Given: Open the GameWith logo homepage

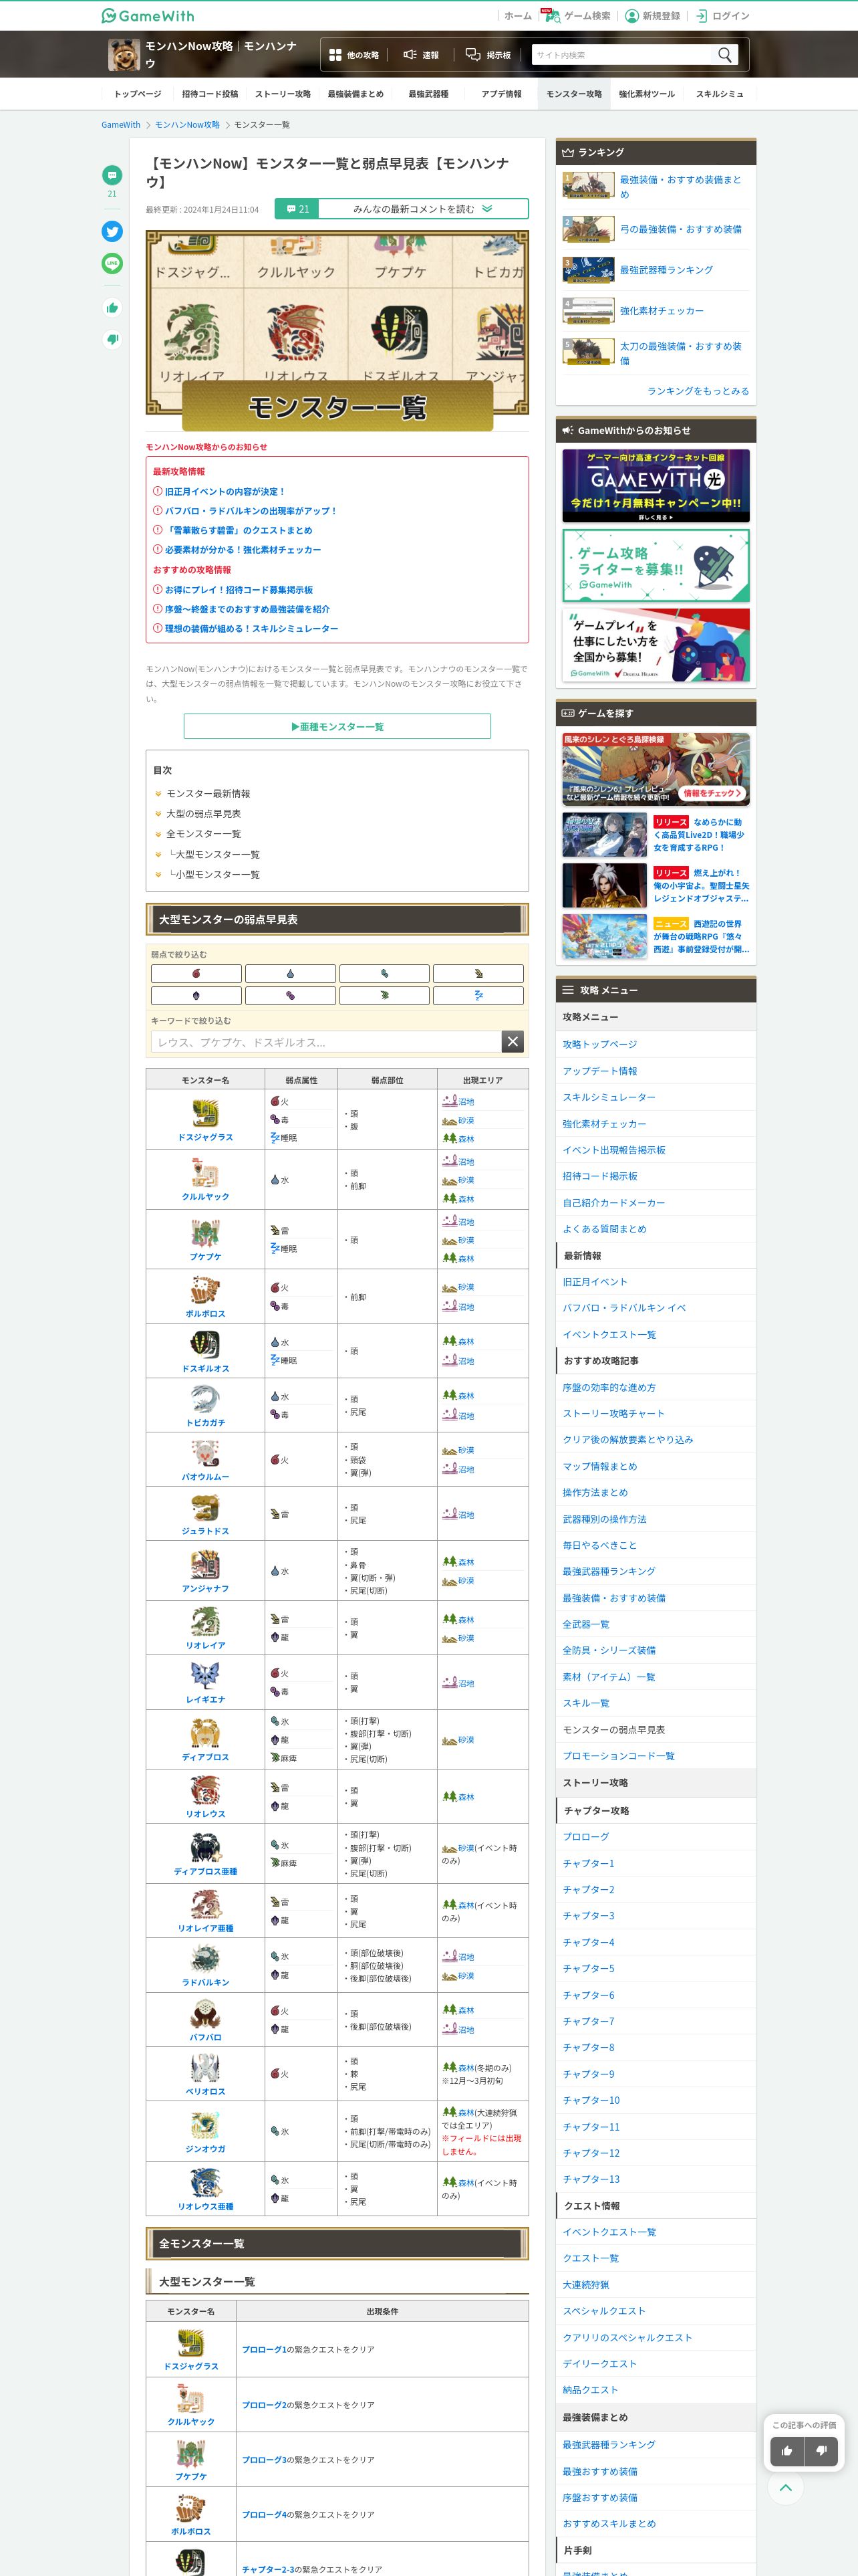Looking at the screenshot, I should coord(148,15).
